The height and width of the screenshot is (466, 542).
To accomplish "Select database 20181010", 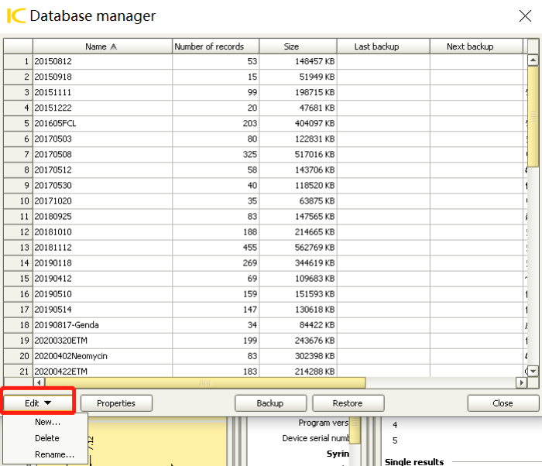I will coord(102,232).
